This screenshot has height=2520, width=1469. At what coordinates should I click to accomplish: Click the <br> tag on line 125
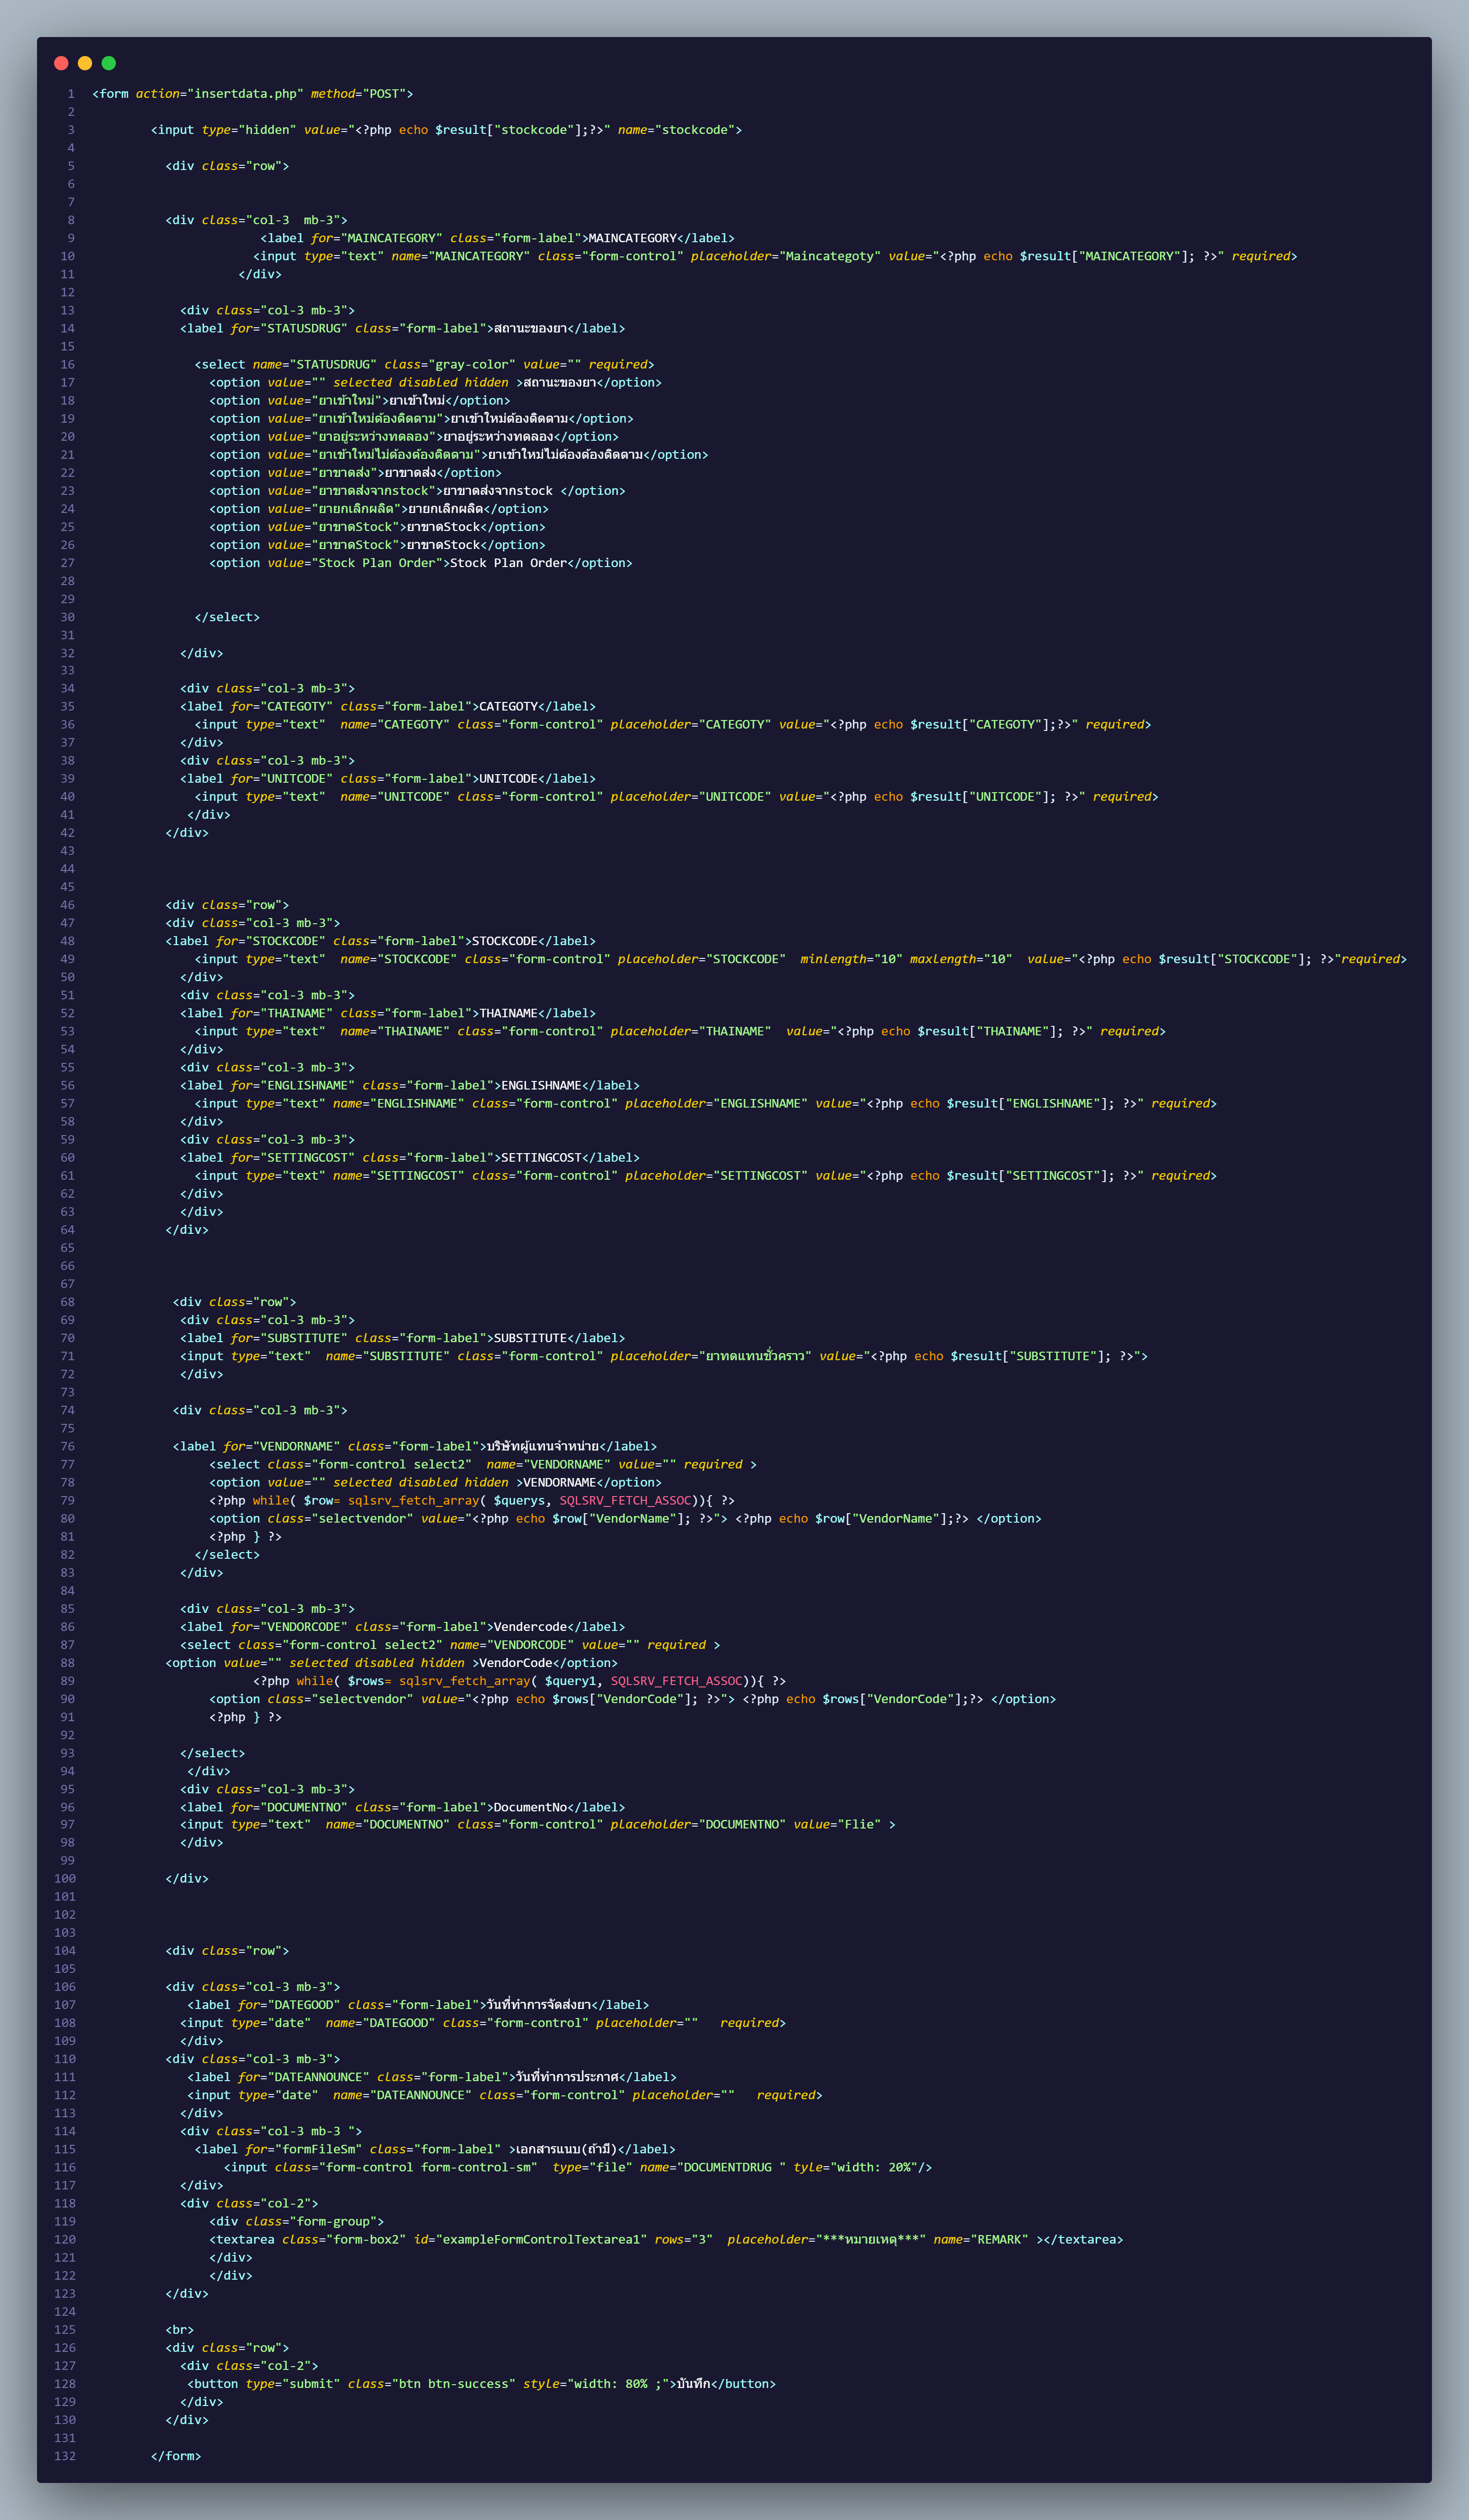point(180,2329)
